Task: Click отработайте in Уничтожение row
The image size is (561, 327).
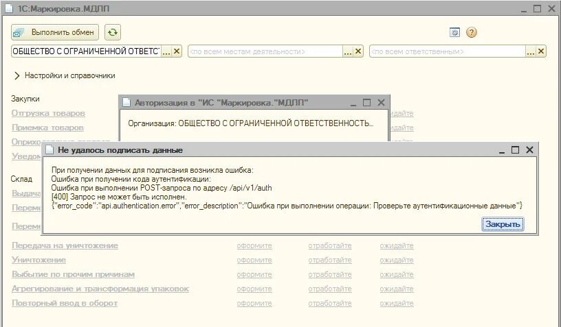Action: [330, 260]
